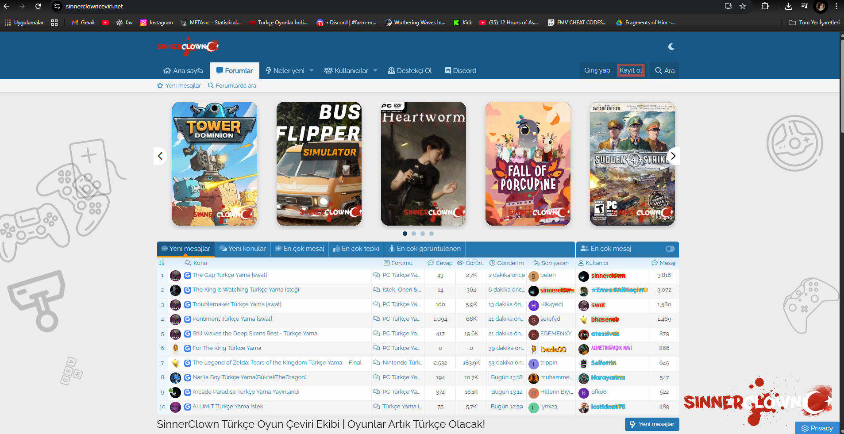844x434 pixels.
Task: Reload the page in browser toolbar
Action: 38,6
